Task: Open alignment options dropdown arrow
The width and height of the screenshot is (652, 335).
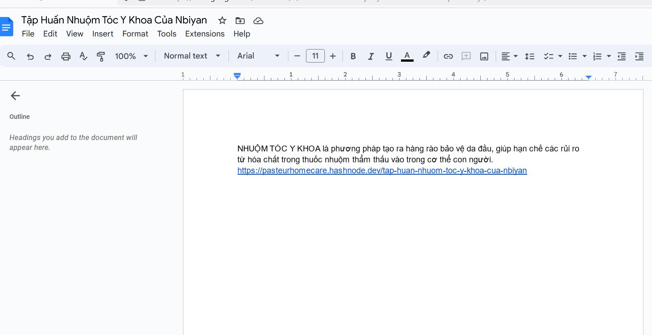Action: point(515,56)
